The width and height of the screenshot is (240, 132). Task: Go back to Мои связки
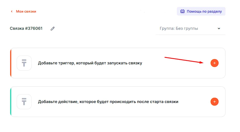point(26,12)
